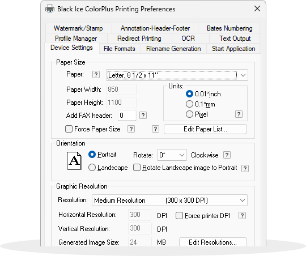Viewport: 306px width, 256px height.
Task: Click the Edit Paper List button
Action: [x=205, y=129]
